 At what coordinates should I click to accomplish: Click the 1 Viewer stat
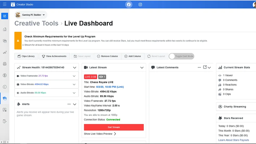click(x=228, y=75)
